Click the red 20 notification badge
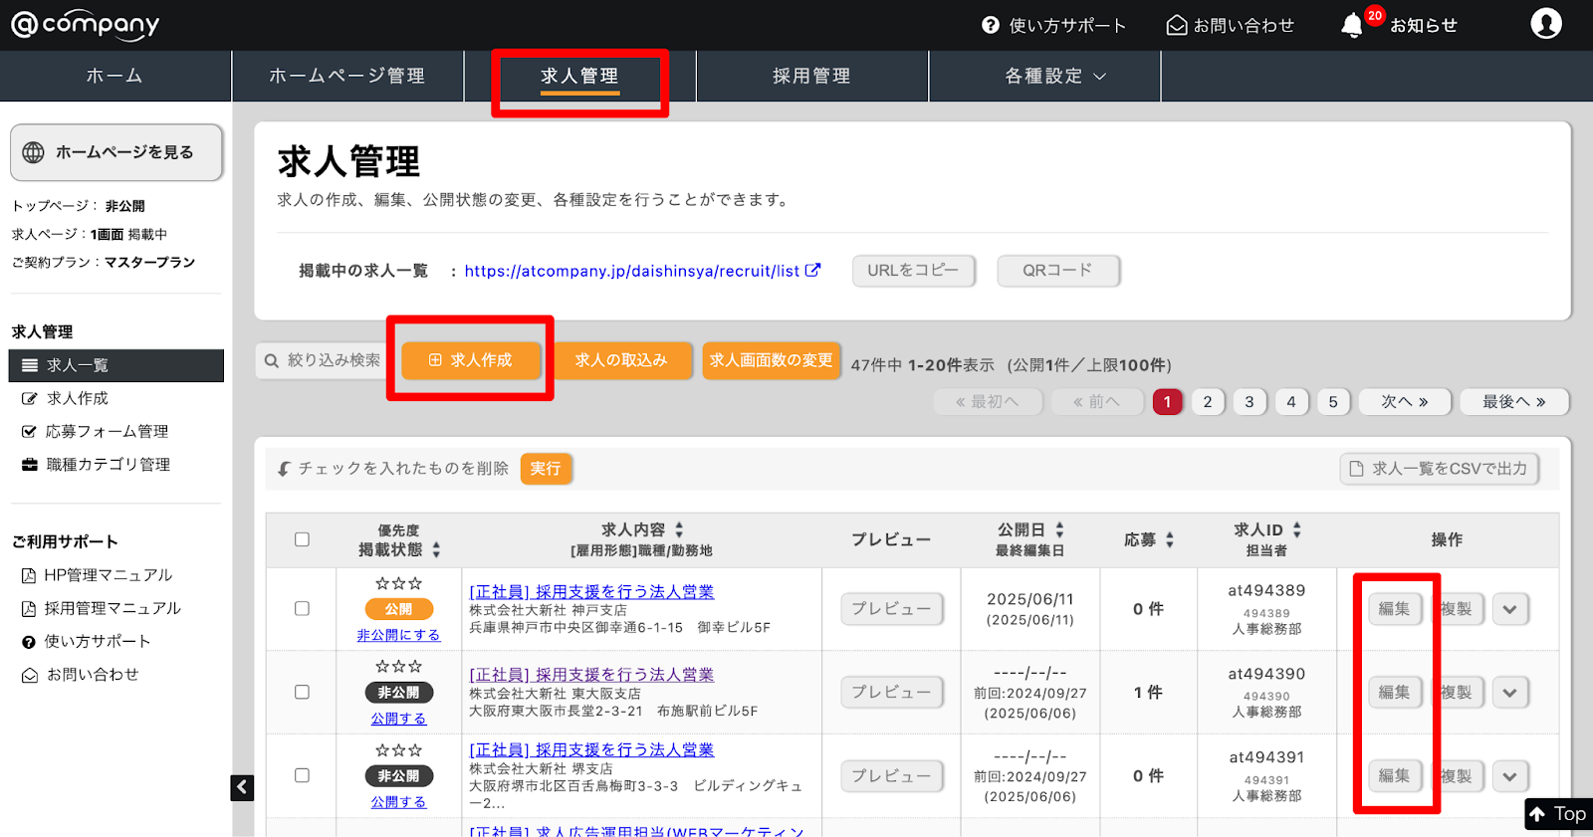The width and height of the screenshot is (1593, 837). [1375, 15]
